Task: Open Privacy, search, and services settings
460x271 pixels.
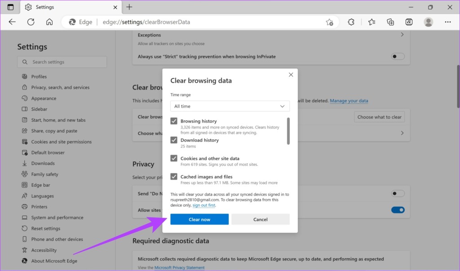Action: tap(60, 87)
